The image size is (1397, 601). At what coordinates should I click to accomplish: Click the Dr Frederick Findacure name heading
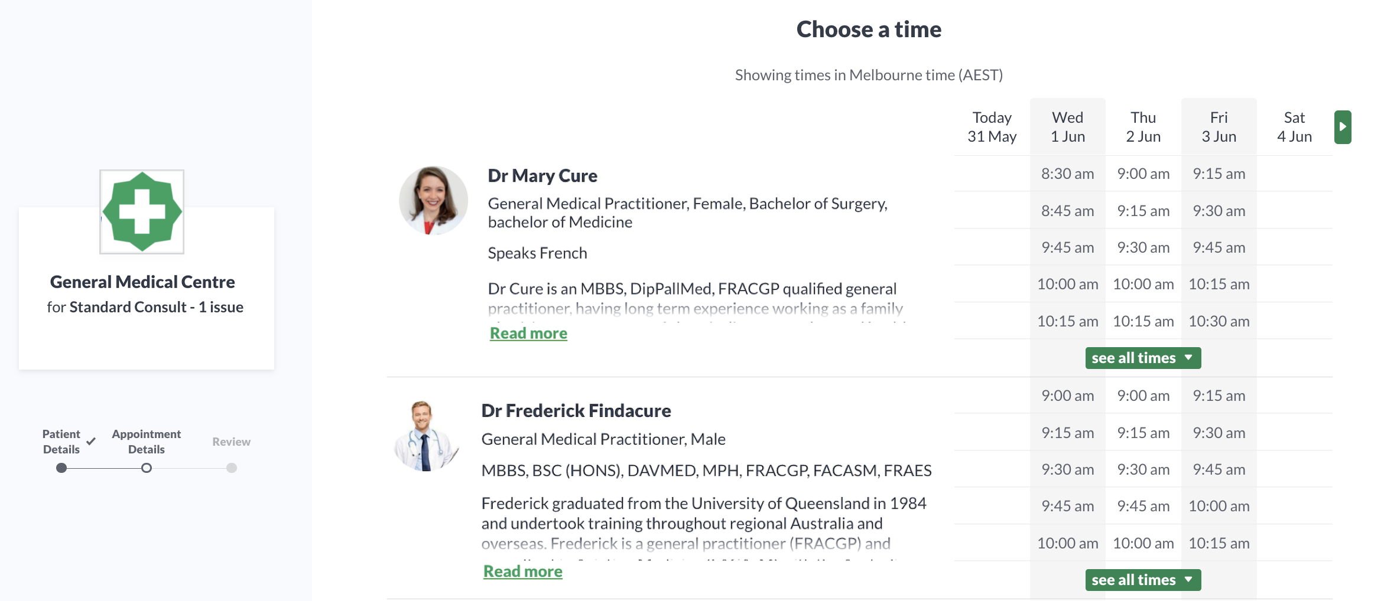click(576, 410)
